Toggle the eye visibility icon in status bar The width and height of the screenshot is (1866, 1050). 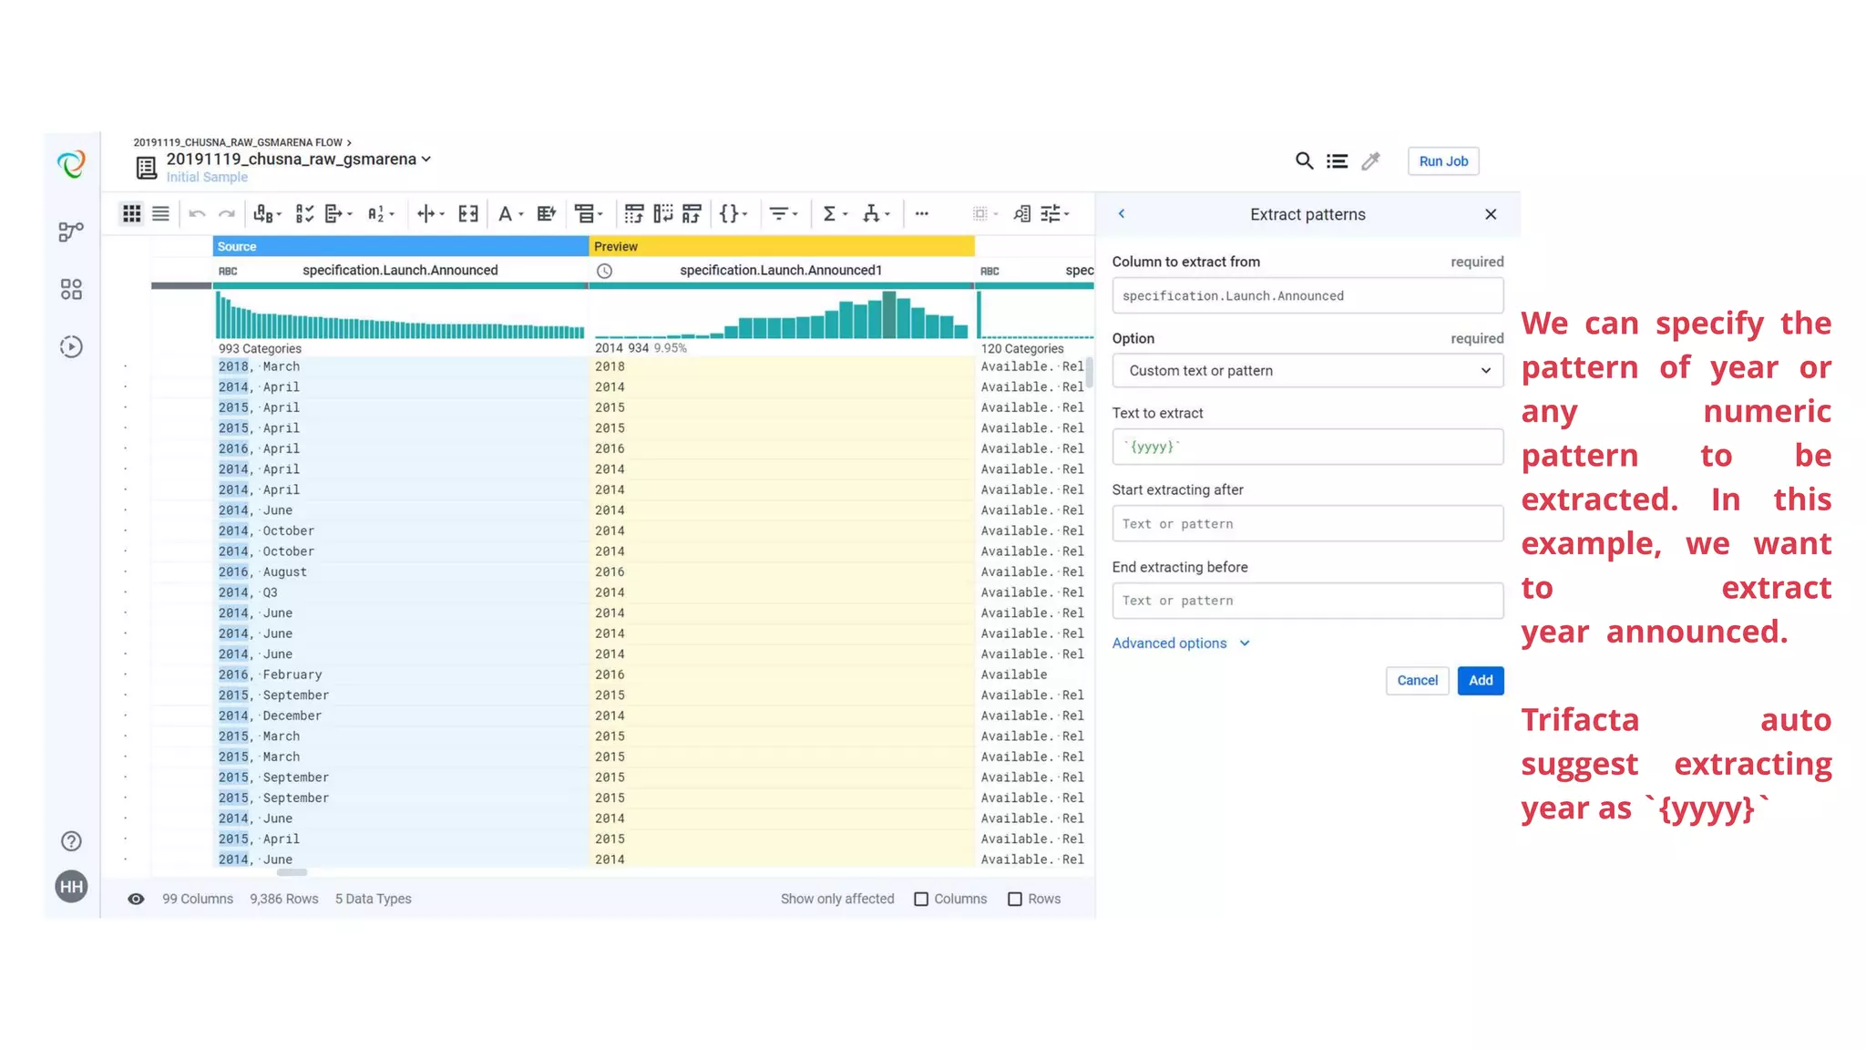coord(136,899)
